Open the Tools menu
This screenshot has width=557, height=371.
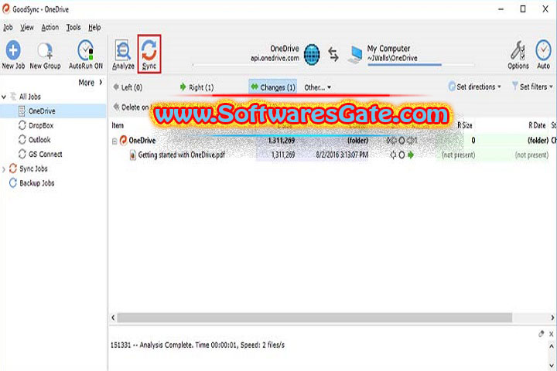click(x=73, y=27)
